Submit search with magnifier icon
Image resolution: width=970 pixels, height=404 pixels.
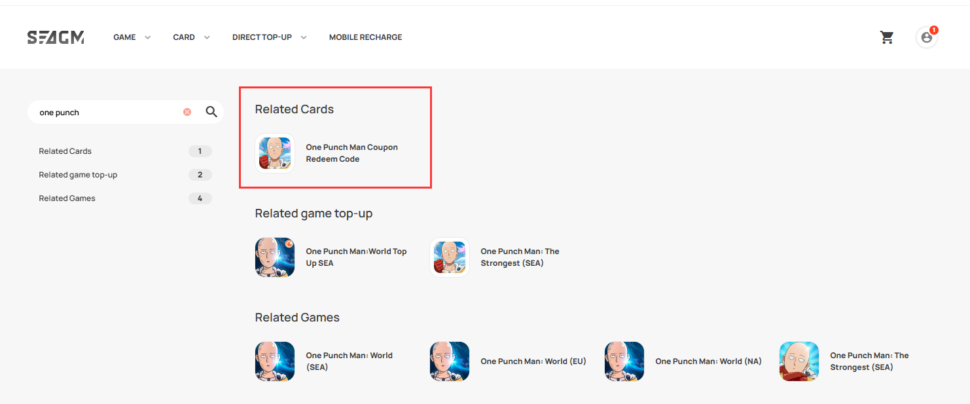pos(211,112)
